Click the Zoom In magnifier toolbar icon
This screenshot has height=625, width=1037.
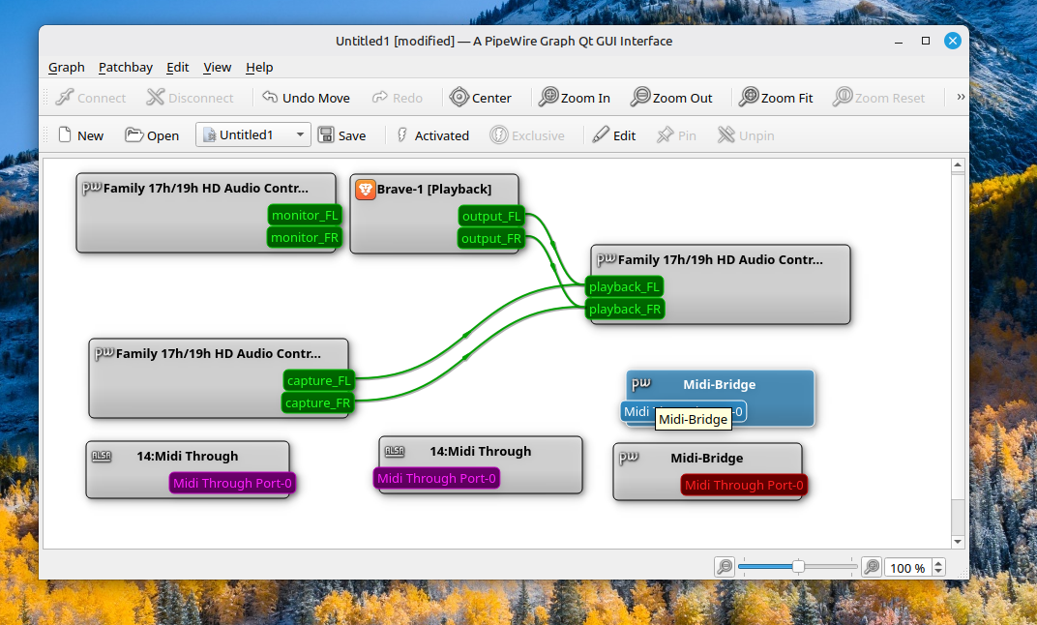[548, 97]
